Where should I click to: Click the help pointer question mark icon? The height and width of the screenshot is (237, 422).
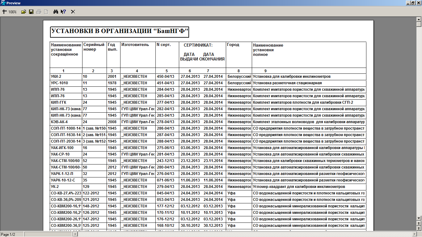(63, 12)
